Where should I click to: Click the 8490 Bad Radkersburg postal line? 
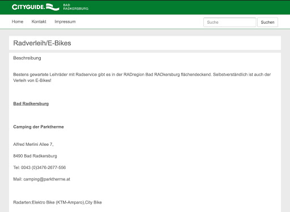pyautogui.click(x=35, y=156)
